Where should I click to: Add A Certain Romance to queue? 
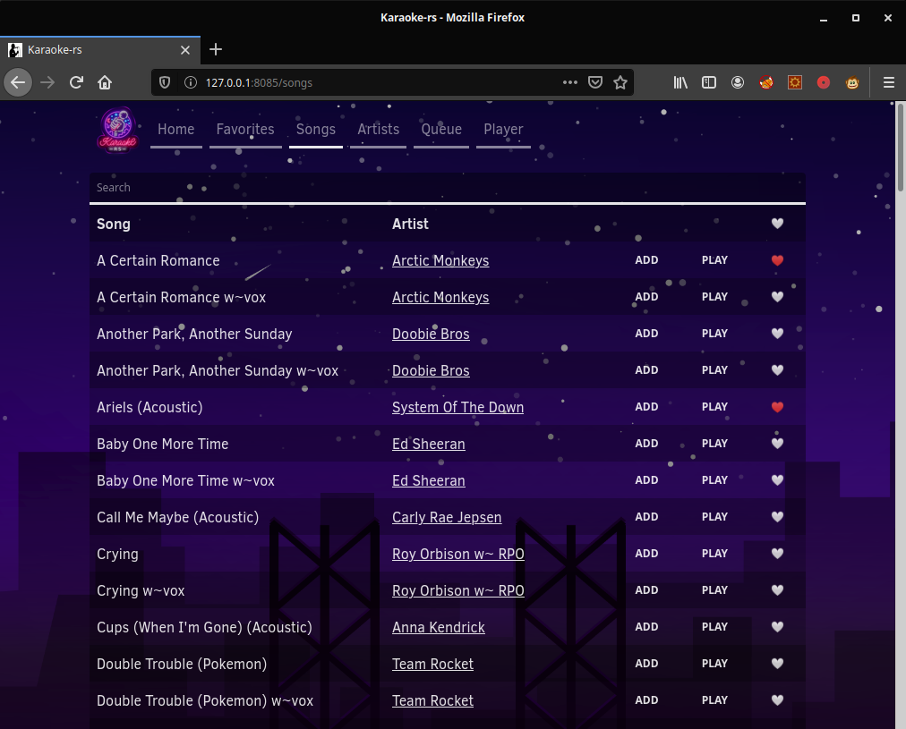[x=646, y=260]
